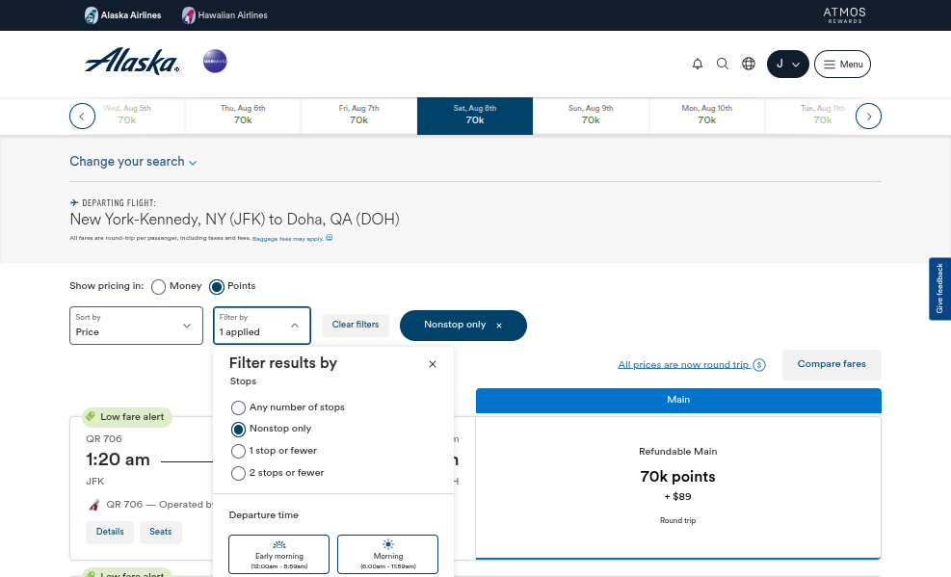Screen dimensions: 951x577
Task: Choose Any number of stops
Action: 238,407
